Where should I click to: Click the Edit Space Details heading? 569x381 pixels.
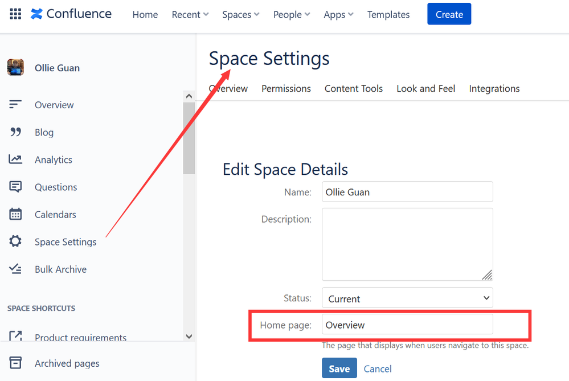(x=285, y=170)
